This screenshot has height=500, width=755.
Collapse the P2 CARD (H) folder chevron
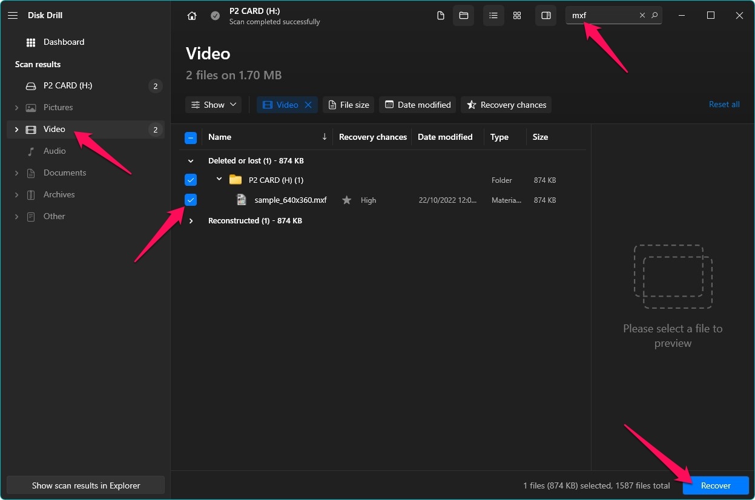click(x=219, y=180)
